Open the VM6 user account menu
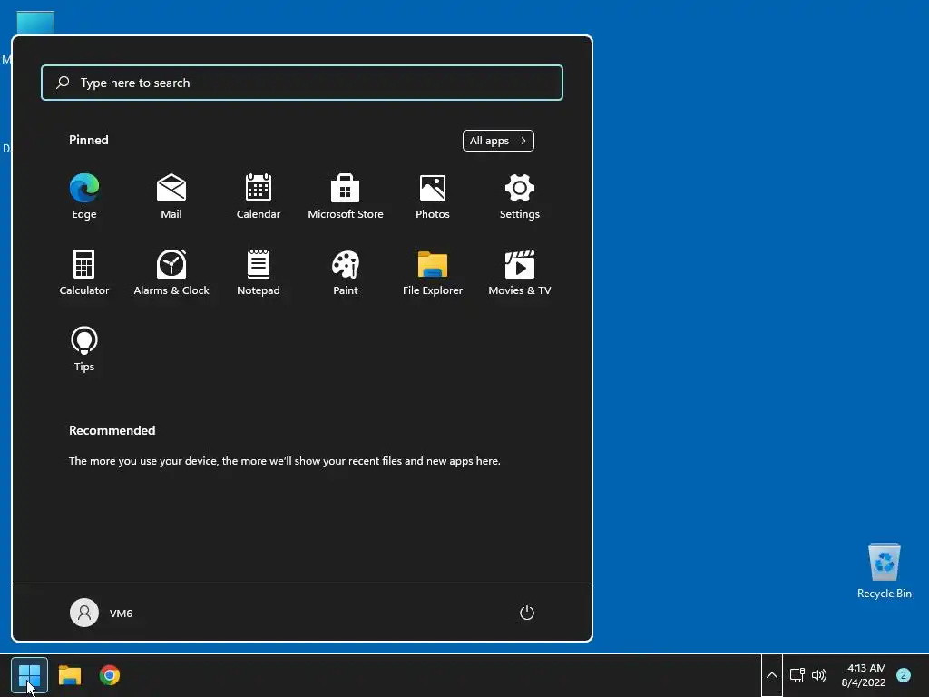Viewport: 929px width, 697px height. pos(102,613)
